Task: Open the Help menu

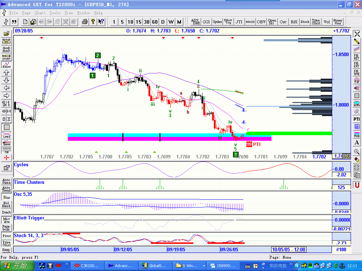Action: tap(98, 13)
